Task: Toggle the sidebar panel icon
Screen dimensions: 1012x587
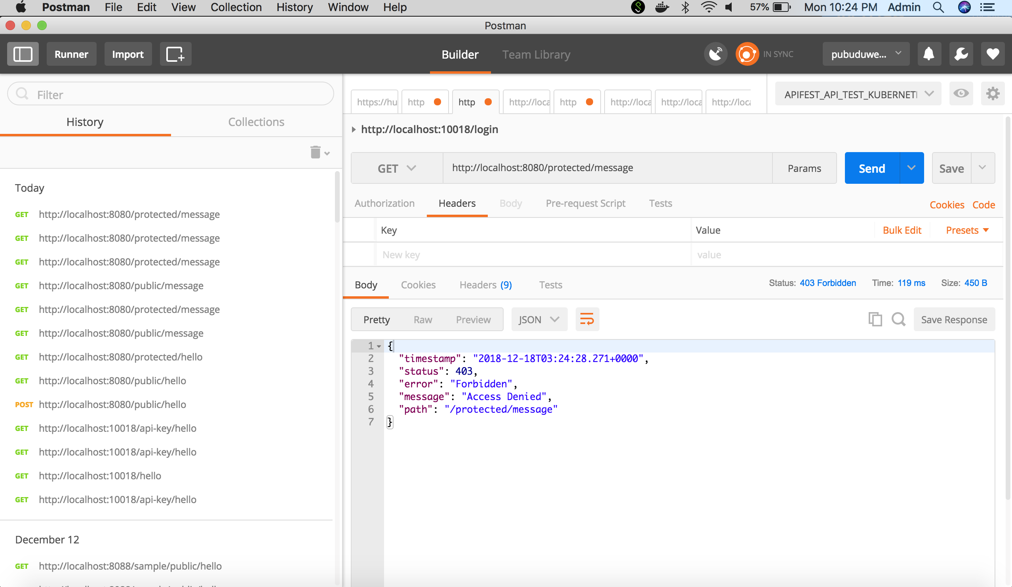Action: (x=23, y=54)
